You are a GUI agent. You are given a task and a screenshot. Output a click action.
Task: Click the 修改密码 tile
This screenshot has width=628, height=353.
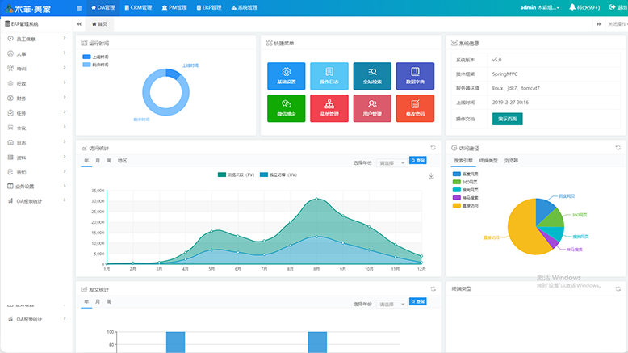click(415, 108)
